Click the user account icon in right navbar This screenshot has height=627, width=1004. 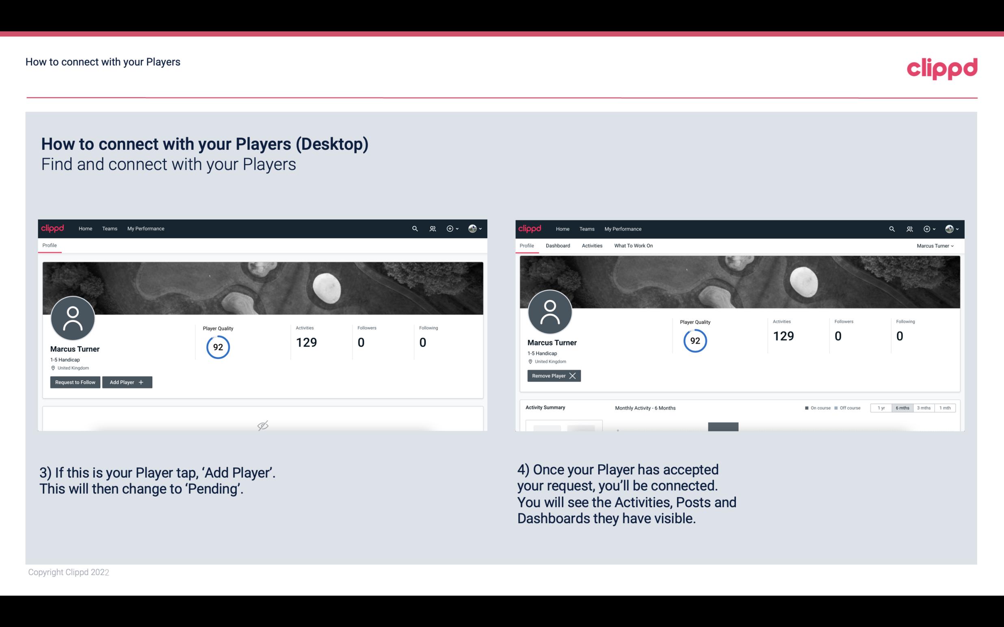tap(949, 228)
